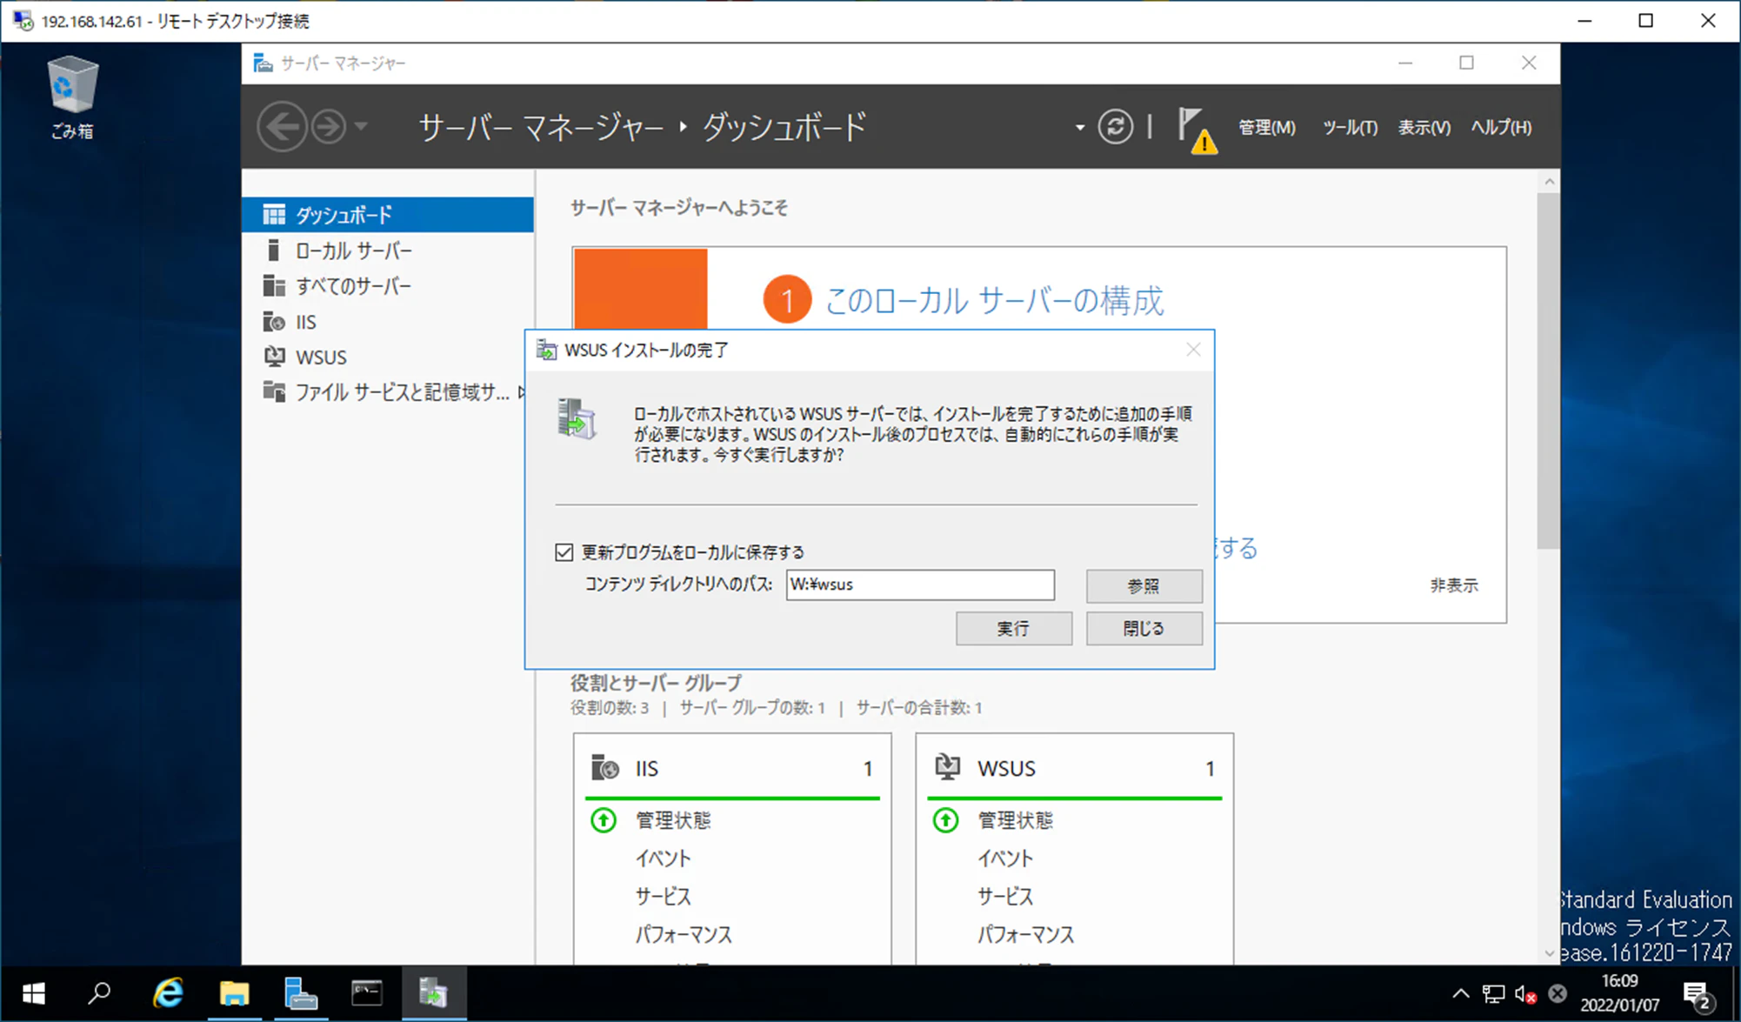The height and width of the screenshot is (1022, 1741).
Task: Click the dashboard vertical scrollbar thumb
Action: pos(1548,371)
